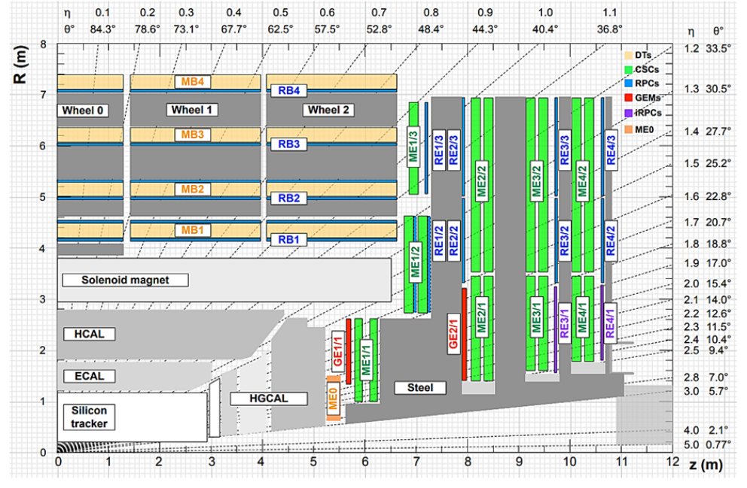747x488 pixels.
Task: Click the RB4 label
Action: click(289, 90)
